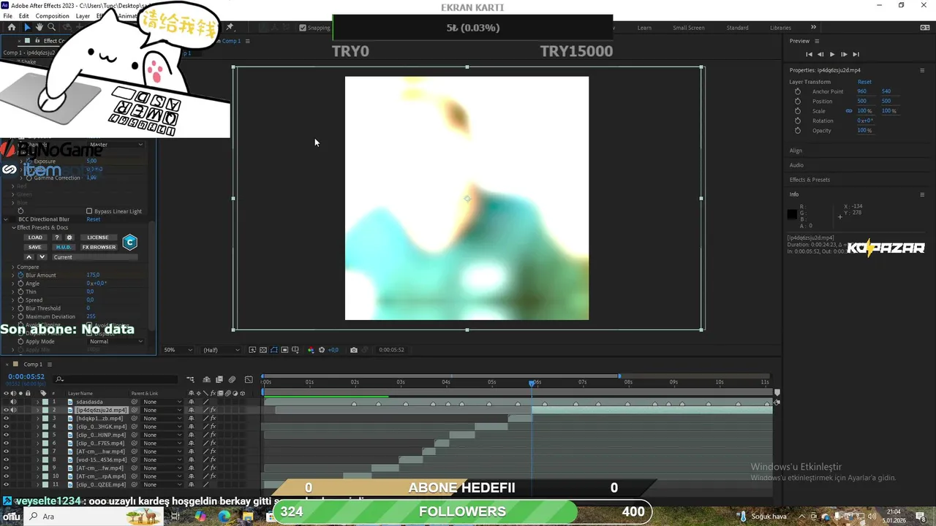Toggle scale constrain proportions link
Image resolution: width=936 pixels, height=526 pixels.
(849, 111)
